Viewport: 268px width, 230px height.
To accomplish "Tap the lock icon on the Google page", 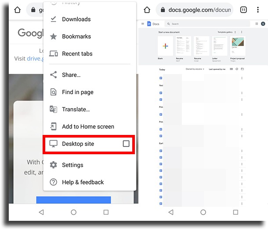I will click(33, 10).
